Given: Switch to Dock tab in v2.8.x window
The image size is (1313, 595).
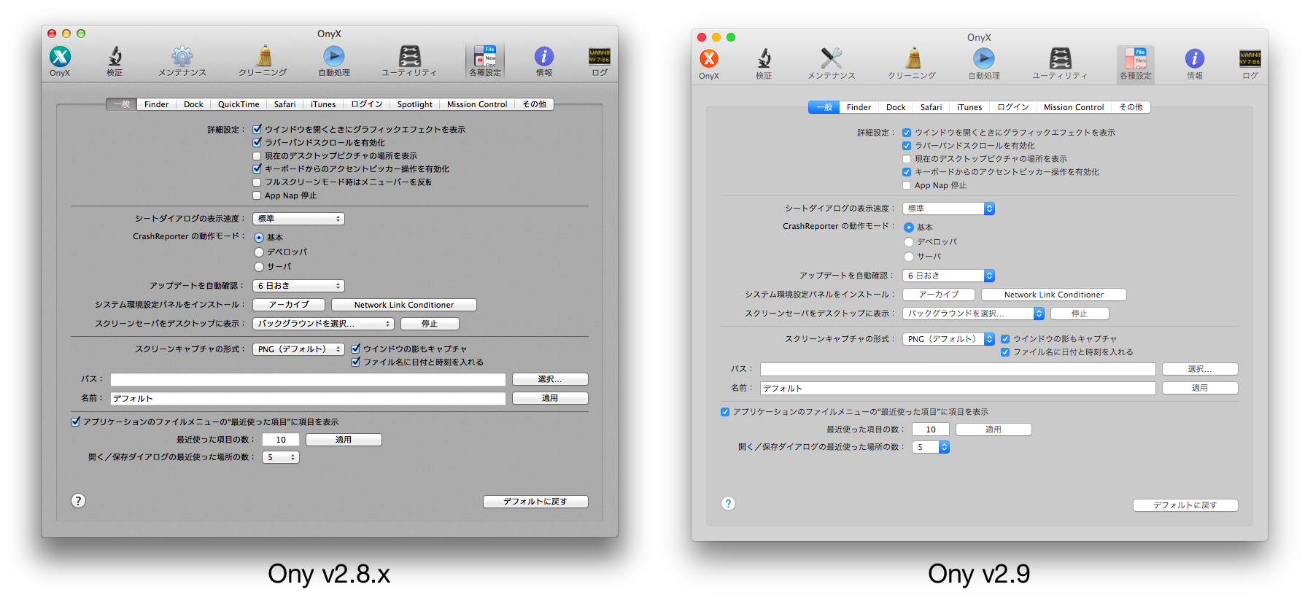Looking at the screenshot, I should 193,104.
